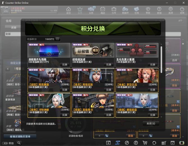Click the 【战狂】阿克塞恩 item name link
The width and height of the screenshot is (188, 146).
pos(39,84)
